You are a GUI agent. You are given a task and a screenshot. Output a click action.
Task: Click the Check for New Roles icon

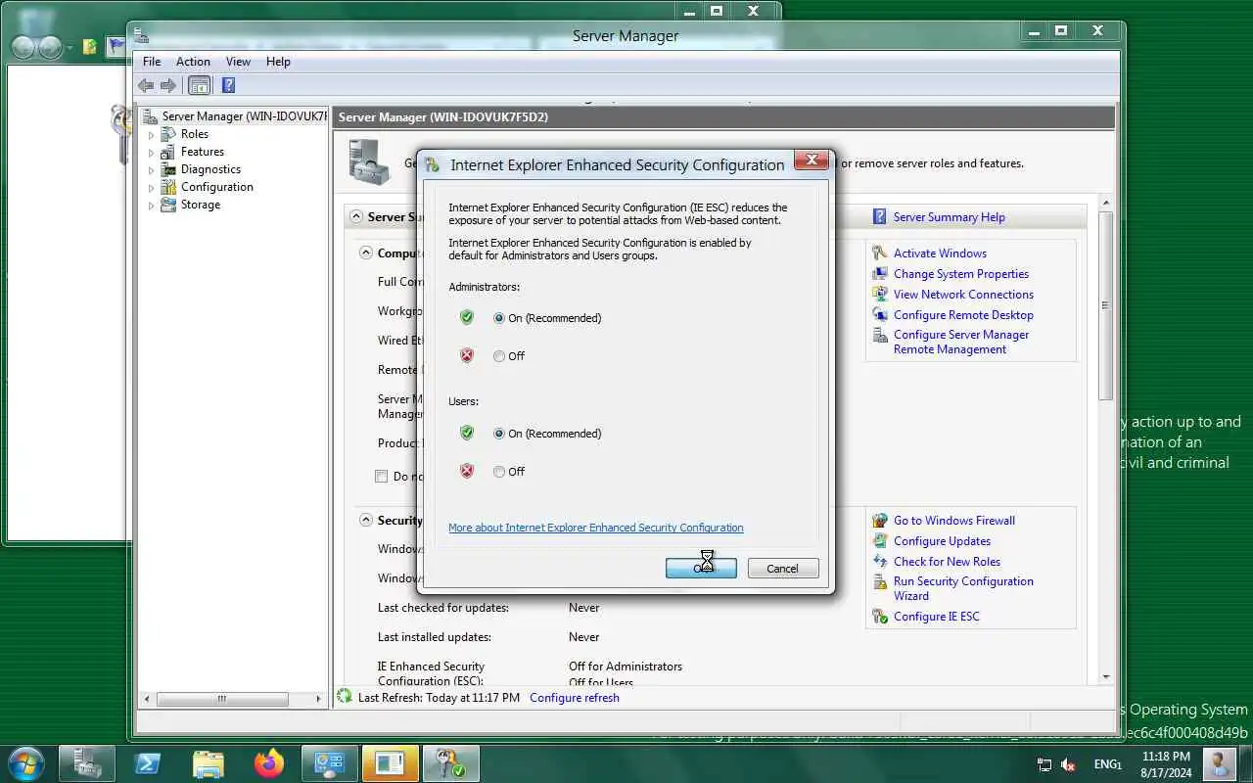pos(880,561)
